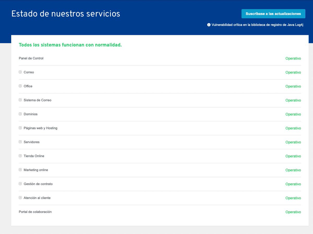313x234 pixels.
Task: Click Operativo status for Servidores
Action: tap(293, 142)
